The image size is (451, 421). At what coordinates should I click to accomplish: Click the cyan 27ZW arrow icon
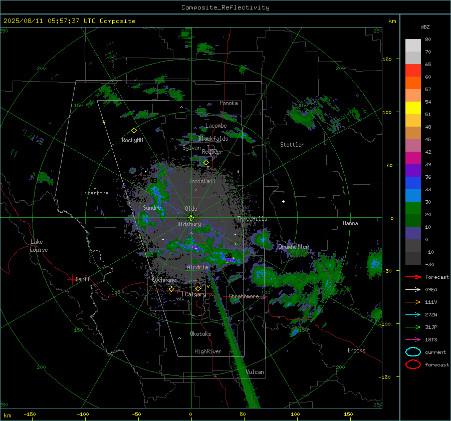413,315
